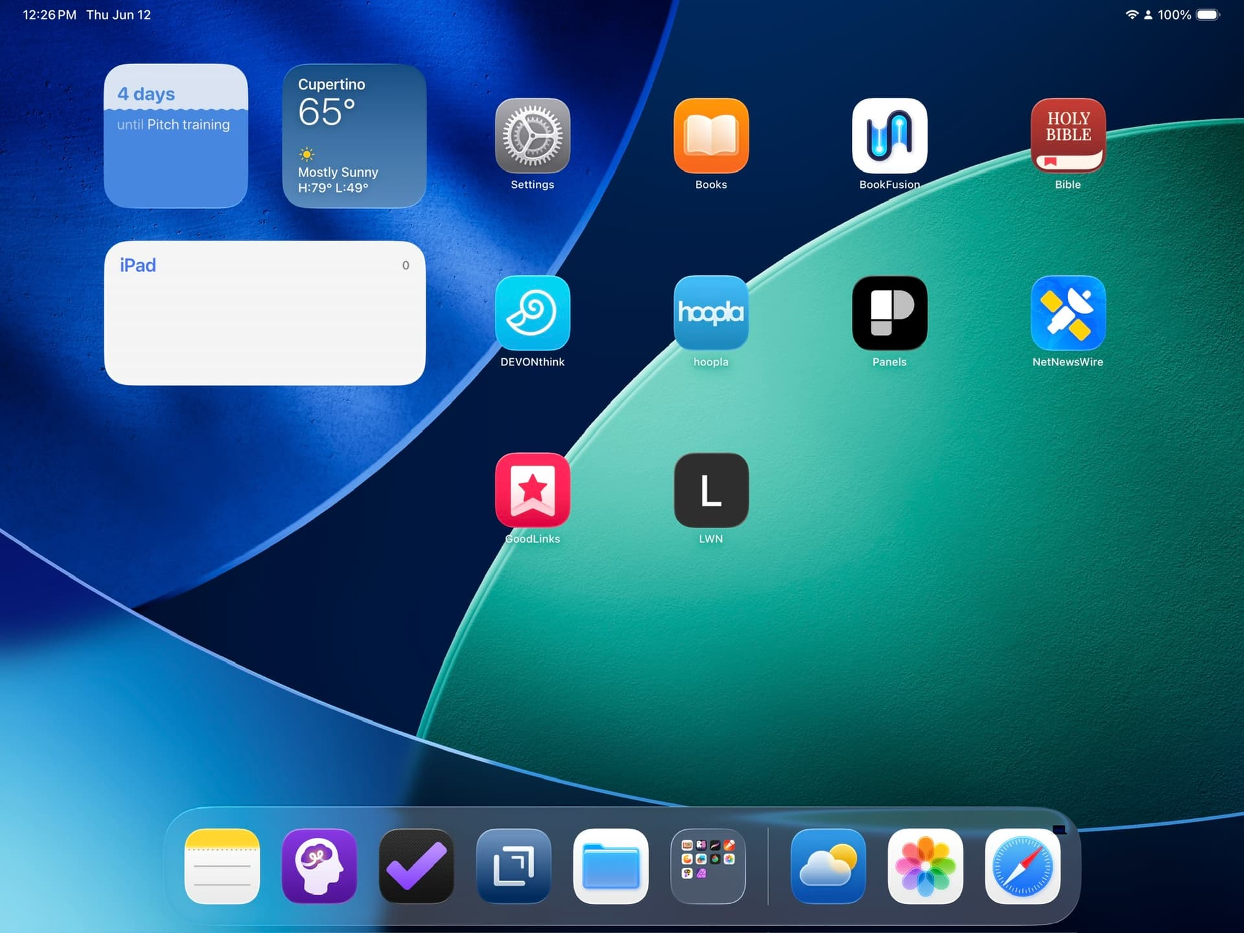The width and height of the screenshot is (1244, 933).
Task: Tap the Wi-Fi status icon
Action: click(x=1132, y=14)
